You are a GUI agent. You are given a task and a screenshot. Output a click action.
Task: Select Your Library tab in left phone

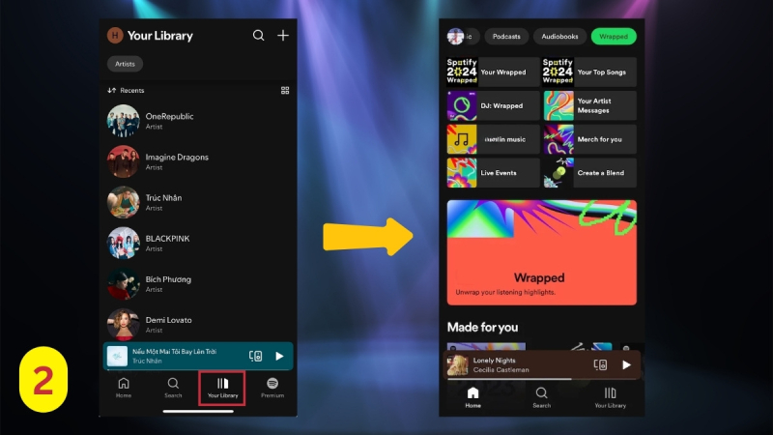point(222,388)
